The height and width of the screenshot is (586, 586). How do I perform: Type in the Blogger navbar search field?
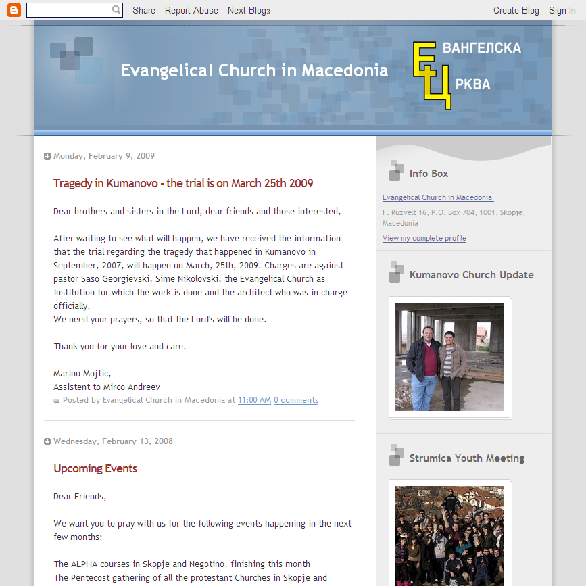tap(69, 10)
